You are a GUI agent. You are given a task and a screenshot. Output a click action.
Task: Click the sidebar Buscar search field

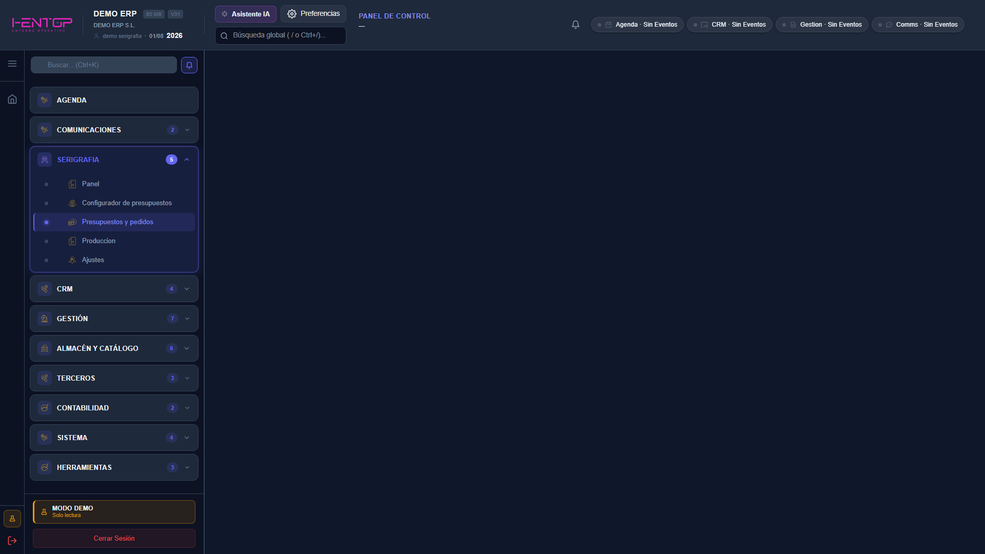[104, 65]
